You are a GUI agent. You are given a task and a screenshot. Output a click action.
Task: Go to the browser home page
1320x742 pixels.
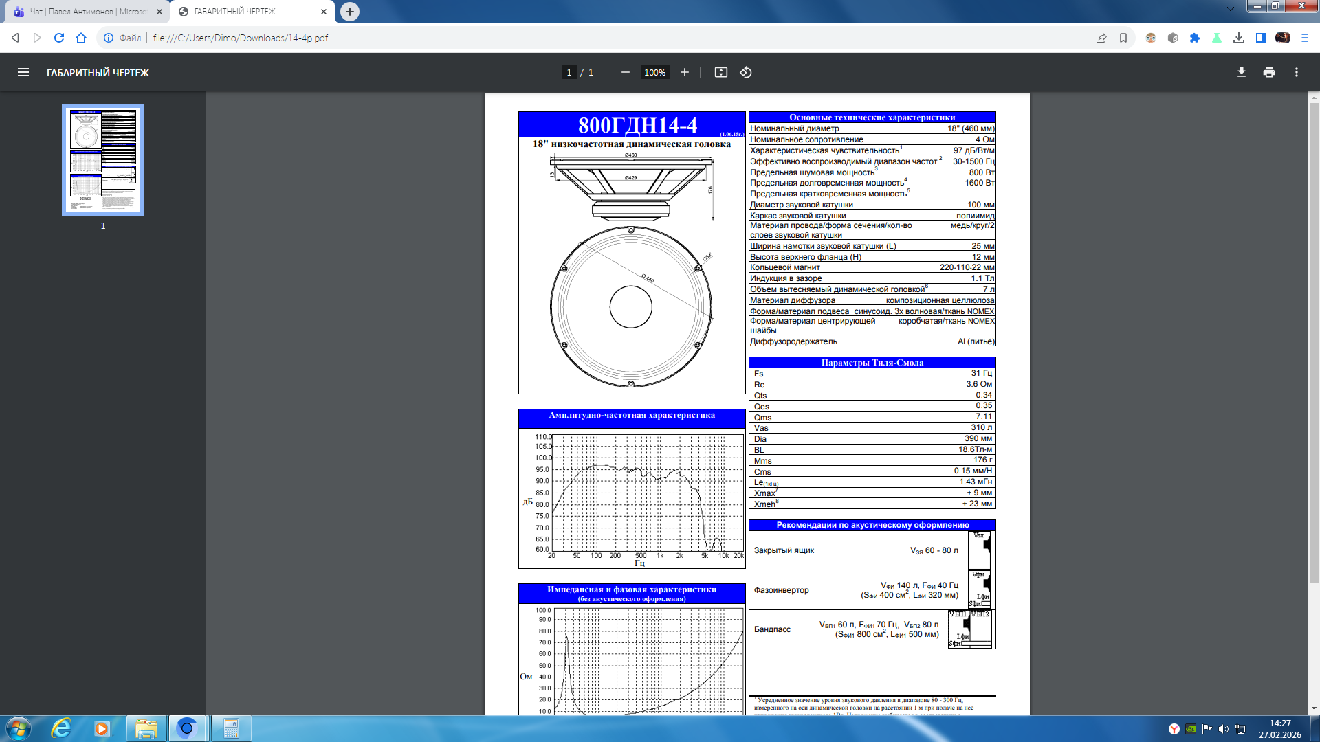81,38
